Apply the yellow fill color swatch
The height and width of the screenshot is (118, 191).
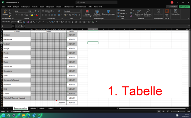(x=32, y=15)
